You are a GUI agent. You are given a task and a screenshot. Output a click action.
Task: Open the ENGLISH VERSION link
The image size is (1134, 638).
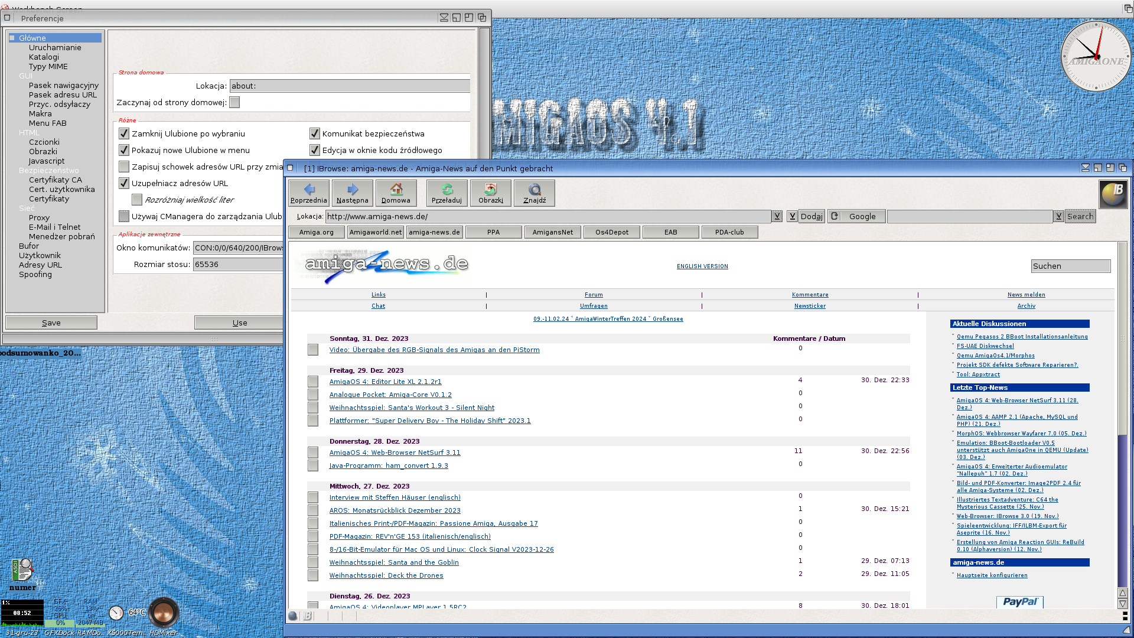(702, 266)
